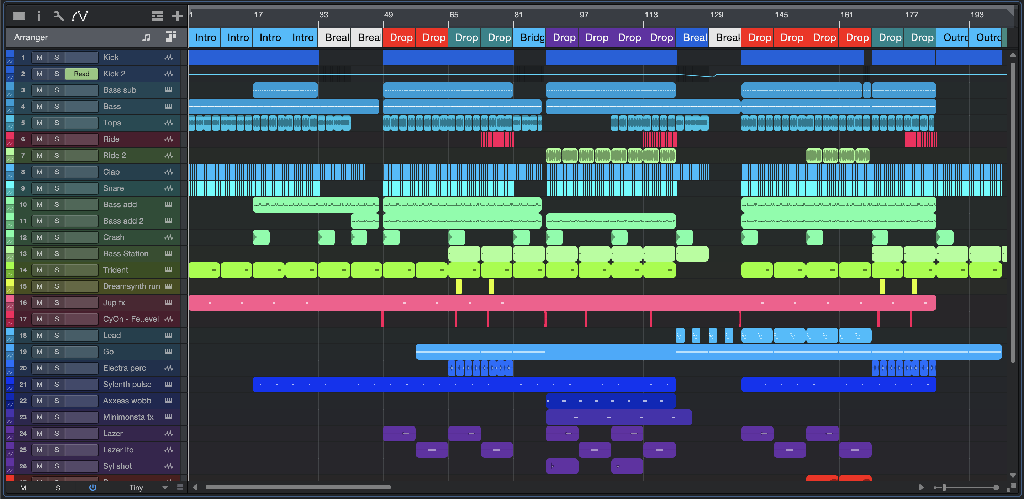Open Jup fx automation mode field
1024x499 pixels.
81,302
